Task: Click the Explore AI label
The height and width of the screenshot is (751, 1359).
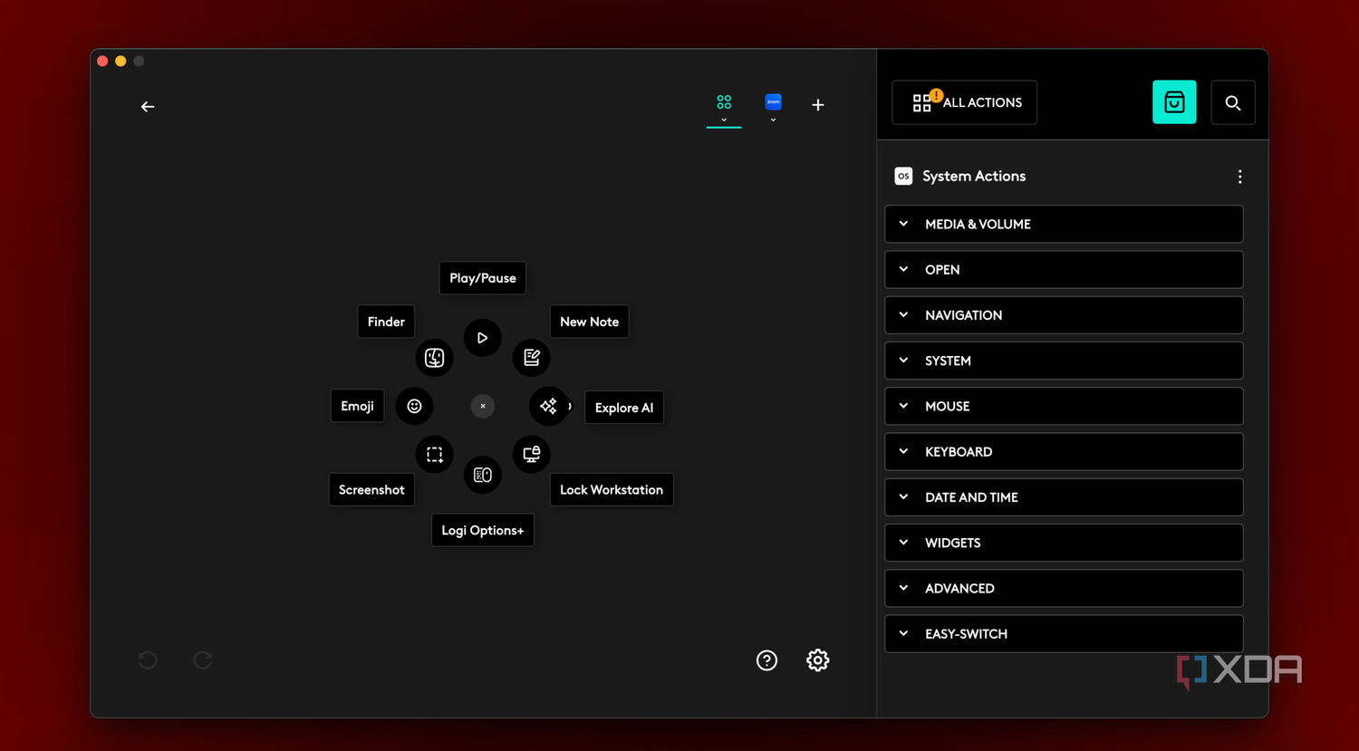Action: point(624,408)
